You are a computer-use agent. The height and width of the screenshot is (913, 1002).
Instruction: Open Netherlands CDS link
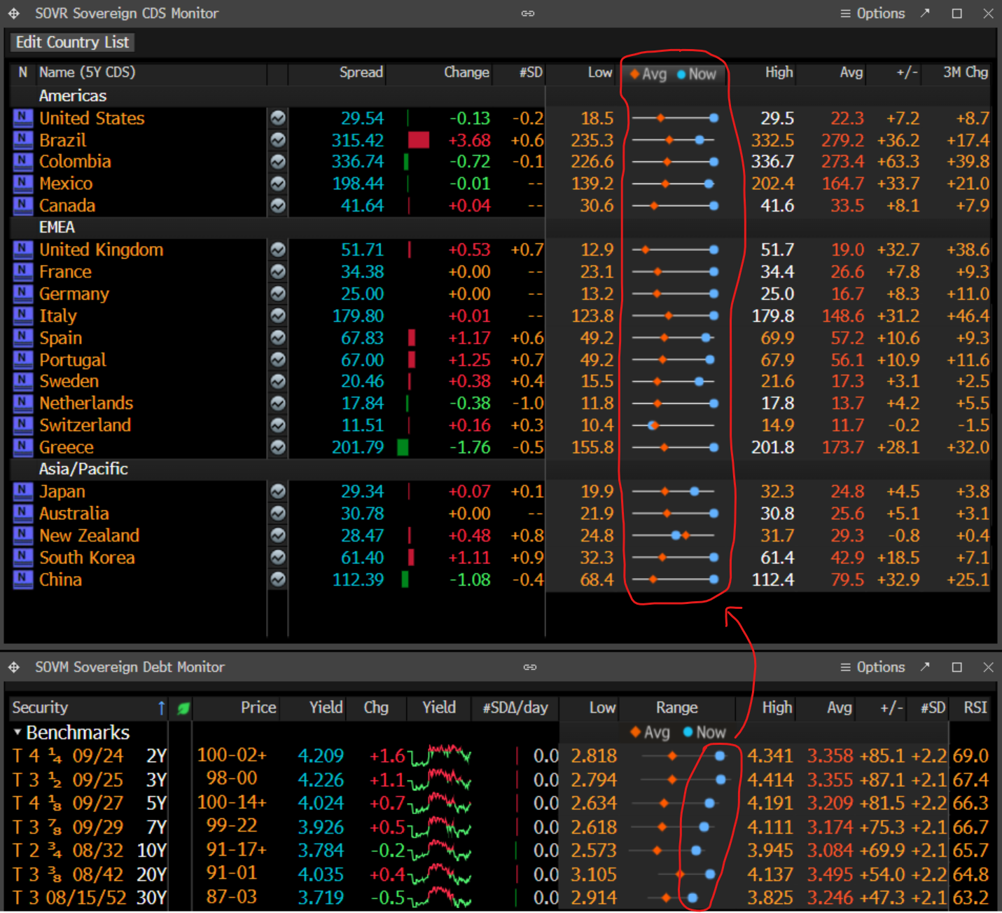coord(86,403)
